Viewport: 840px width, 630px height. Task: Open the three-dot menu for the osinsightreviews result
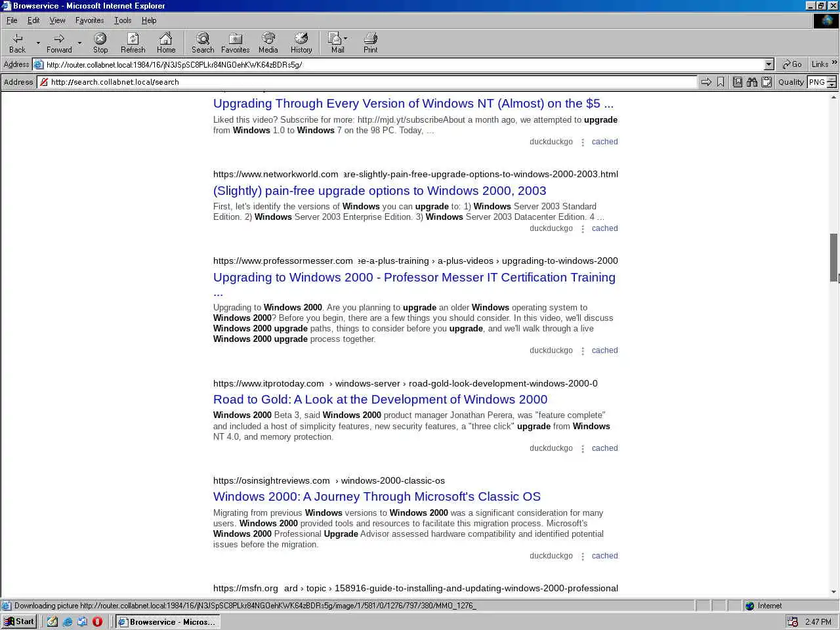tap(582, 556)
